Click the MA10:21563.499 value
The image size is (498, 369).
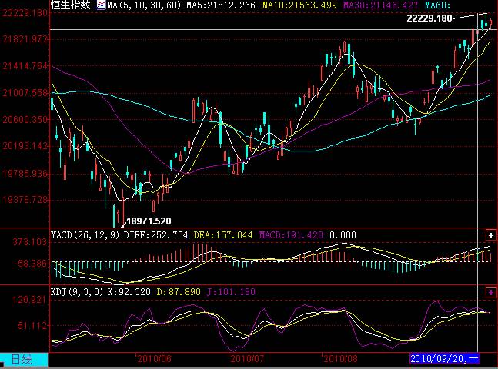click(299, 5)
